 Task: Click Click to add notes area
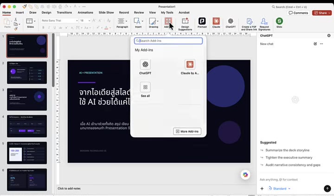69,189
